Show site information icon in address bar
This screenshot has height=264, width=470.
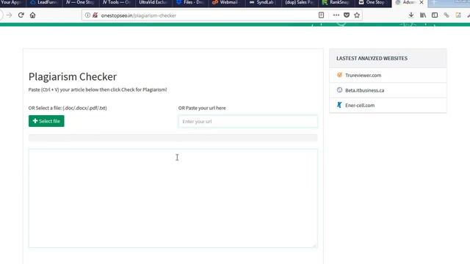click(x=87, y=15)
